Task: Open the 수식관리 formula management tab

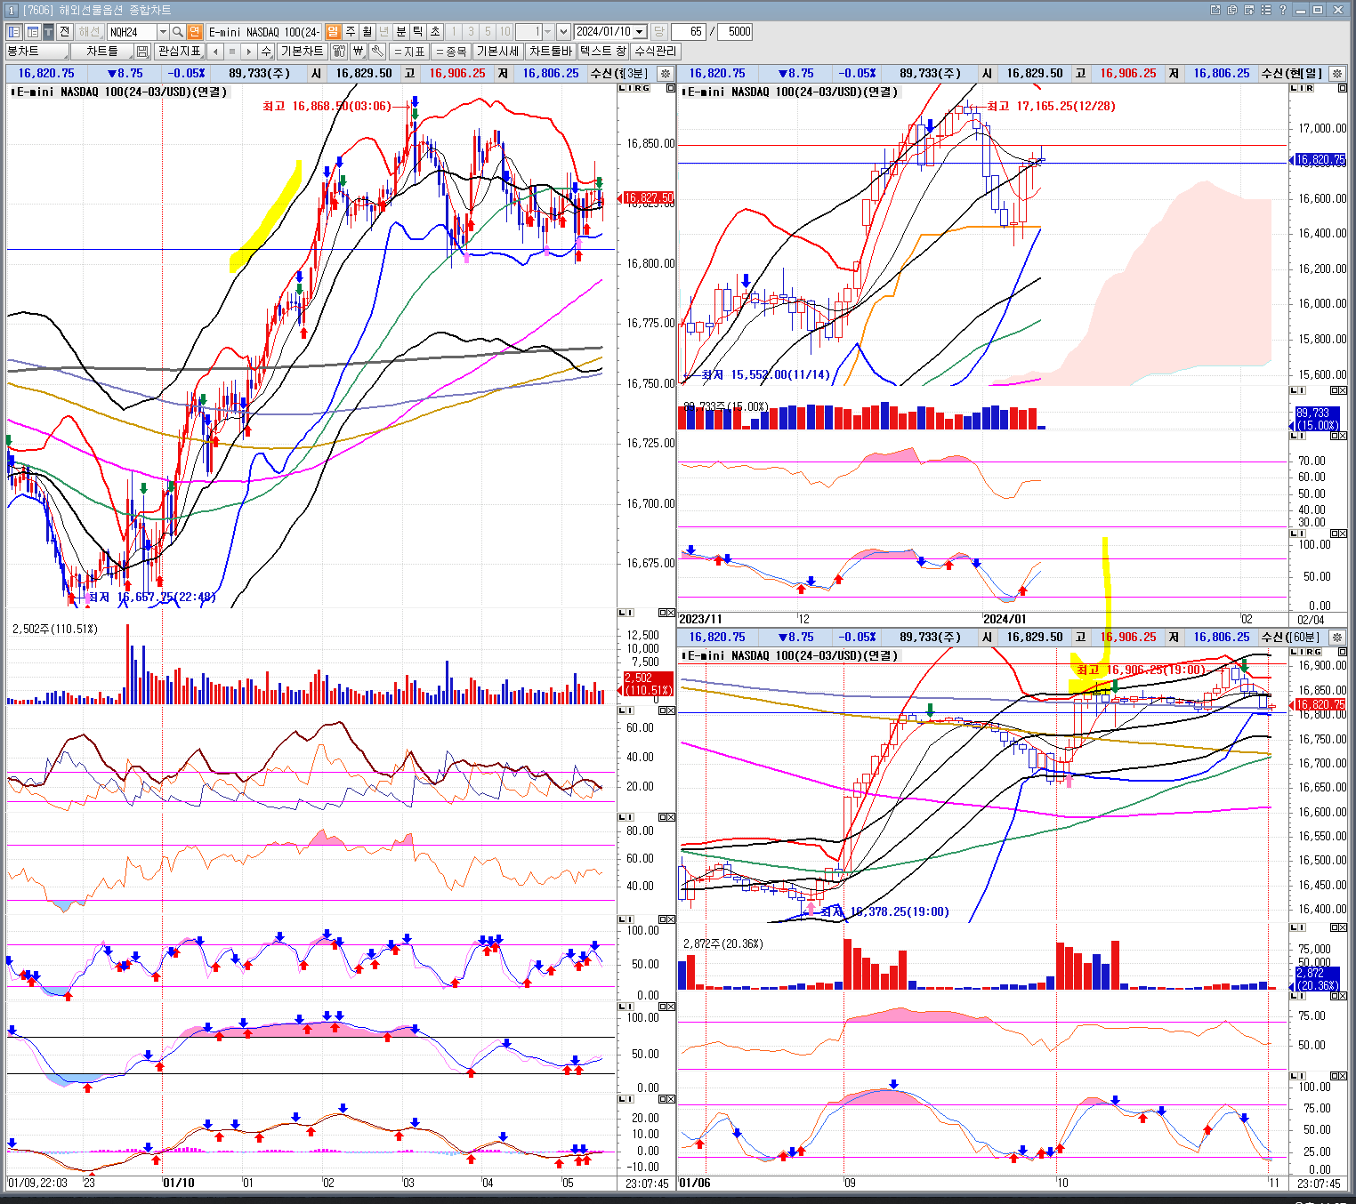Action: 656,52
